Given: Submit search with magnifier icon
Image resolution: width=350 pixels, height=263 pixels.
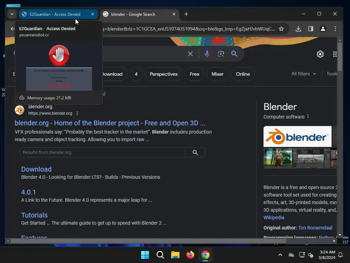Looking at the screenshot, I should tap(234, 54).
